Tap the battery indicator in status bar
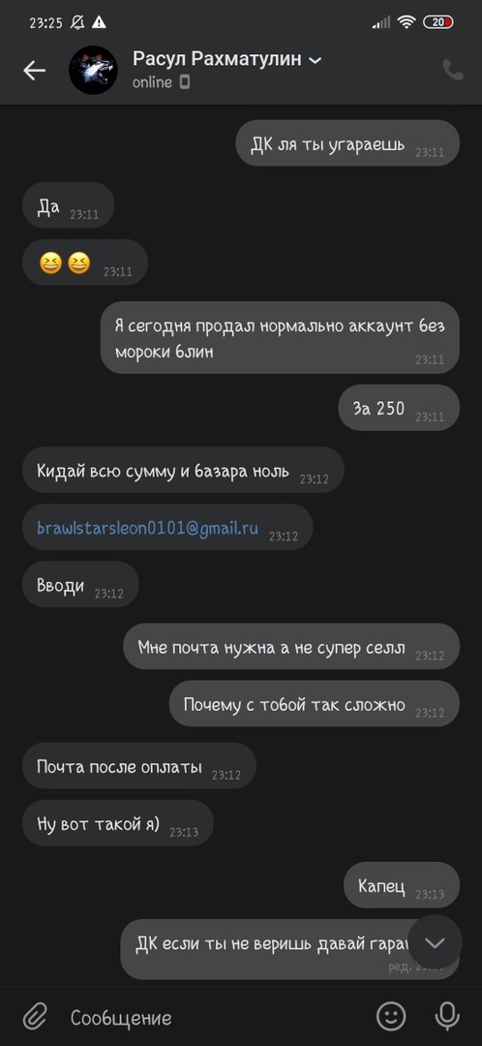The image size is (482, 1046). tap(438, 22)
